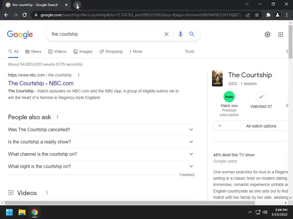View site information lock icon

(36, 15)
